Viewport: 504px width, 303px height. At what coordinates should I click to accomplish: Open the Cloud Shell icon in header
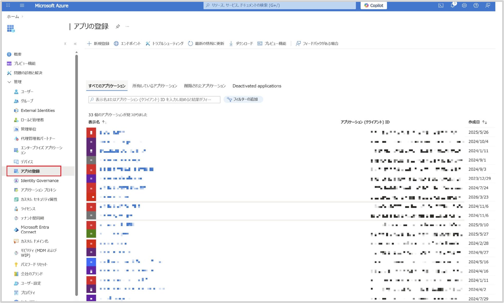441,5
